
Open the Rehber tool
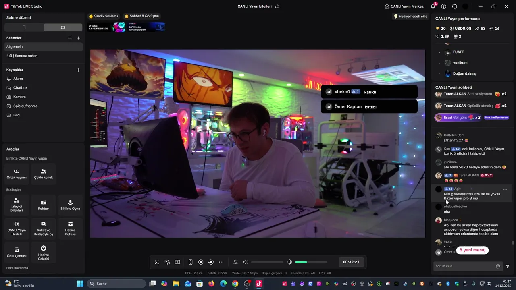point(44,205)
